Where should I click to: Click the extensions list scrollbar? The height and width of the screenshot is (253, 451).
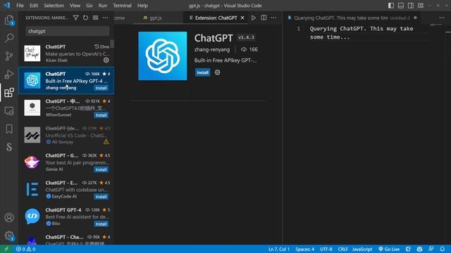tap(112, 44)
